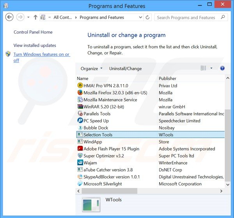Click the Adobe Flash Player icon
The height and width of the screenshot is (218, 234).
pos(80,149)
